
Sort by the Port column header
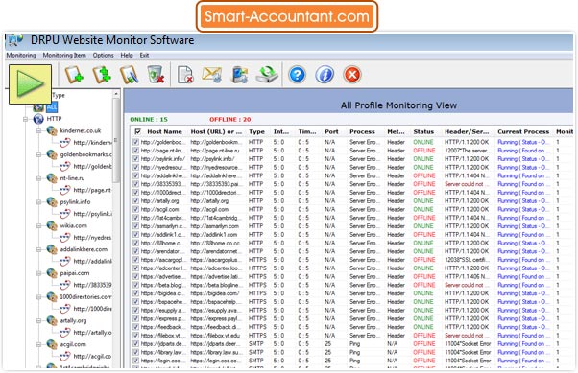pos(331,131)
